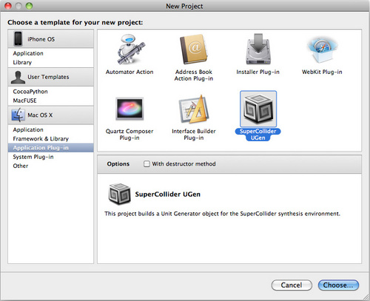Image resolution: width=370 pixels, height=301 pixels.
Task: Choose the Address Book Action Plug-in icon
Action: coord(194,50)
